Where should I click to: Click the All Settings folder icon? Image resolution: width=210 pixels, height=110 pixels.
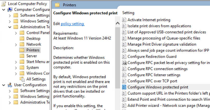click(22, 79)
